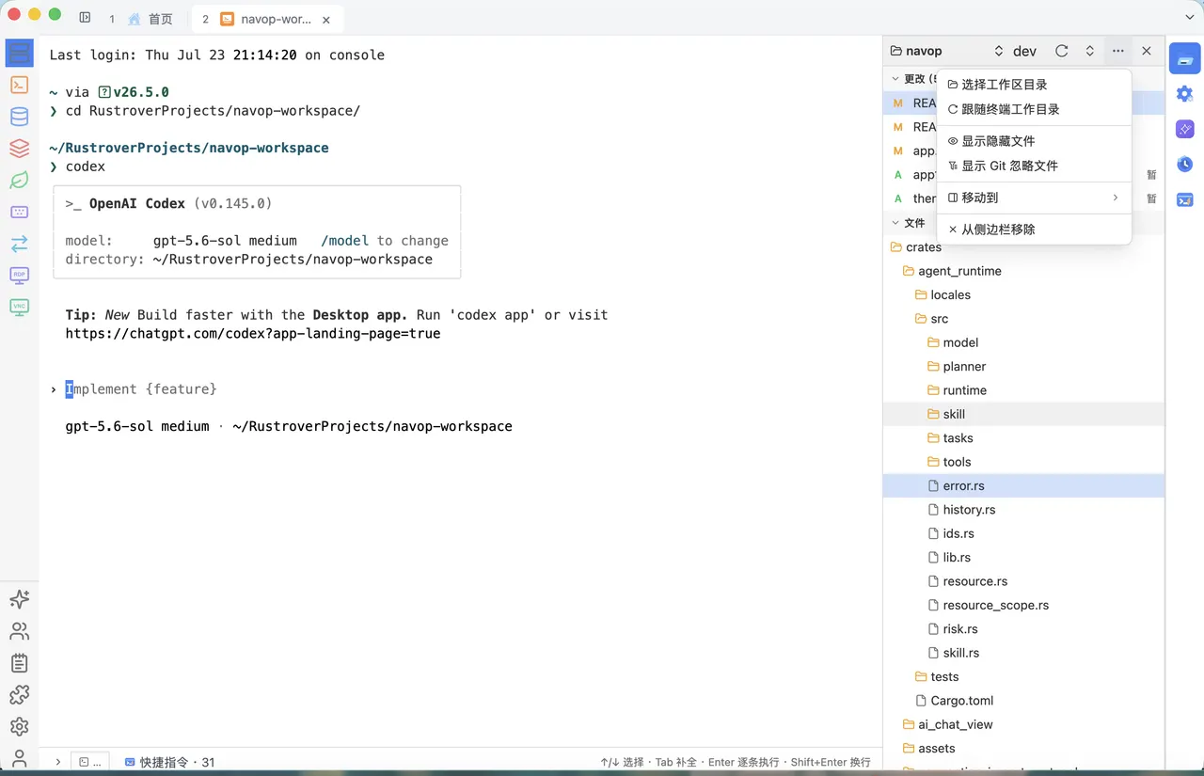Toggle 显示 Git 忽略文件 in the menu
The image size is (1204, 776).
1035,166
